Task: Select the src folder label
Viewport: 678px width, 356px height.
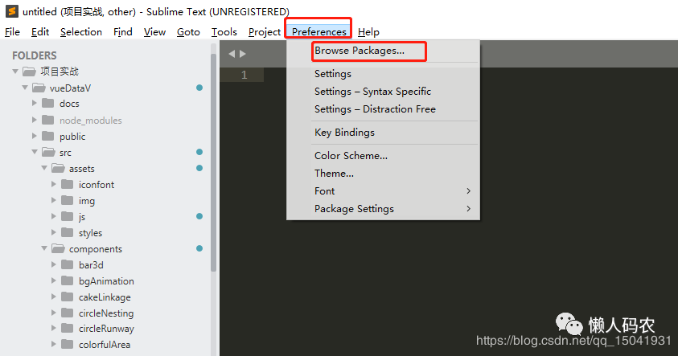Action: click(65, 153)
